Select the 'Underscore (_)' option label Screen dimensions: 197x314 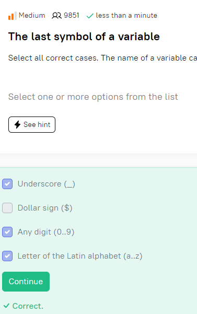coord(47,184)
